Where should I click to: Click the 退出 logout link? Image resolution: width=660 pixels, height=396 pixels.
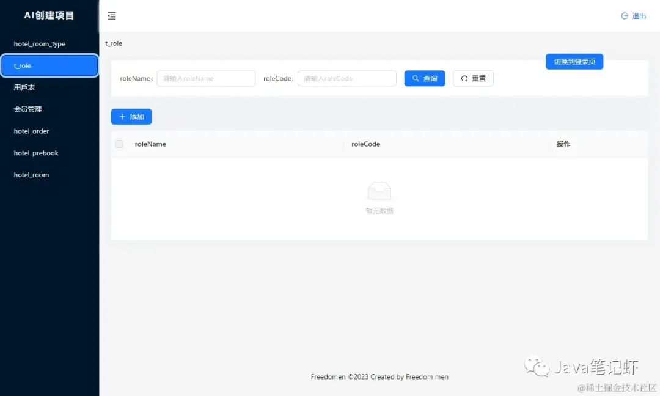(x=634, y=16)
